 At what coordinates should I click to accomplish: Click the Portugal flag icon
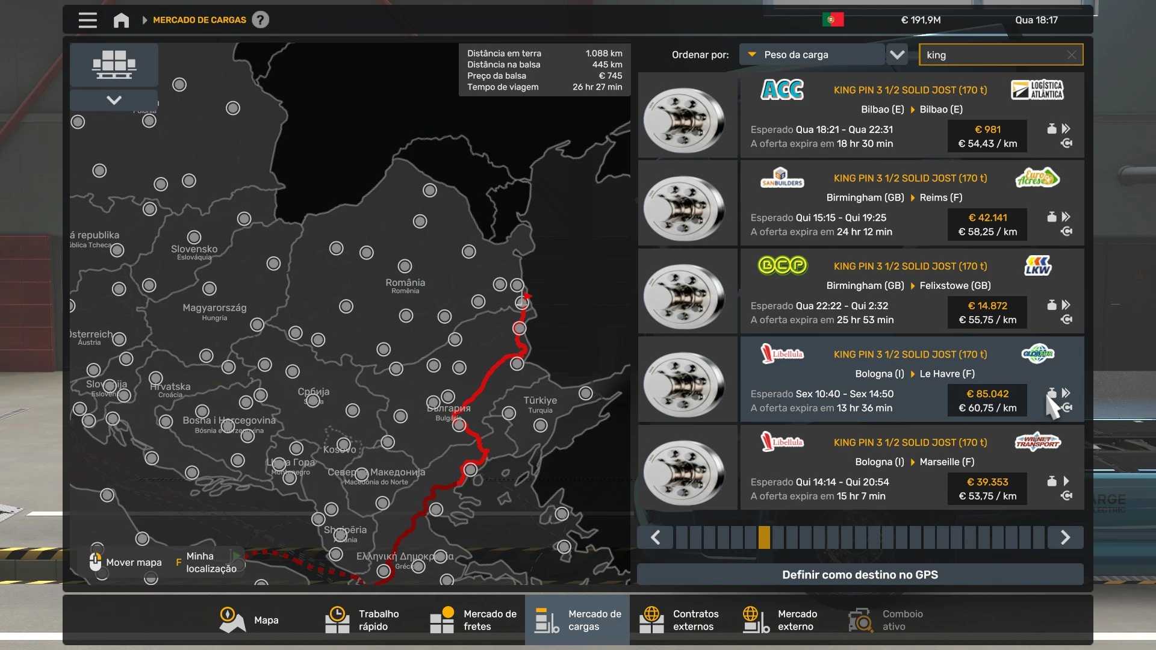833,20
